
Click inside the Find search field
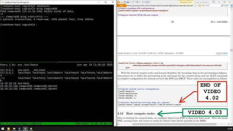(x=213, y=5)
